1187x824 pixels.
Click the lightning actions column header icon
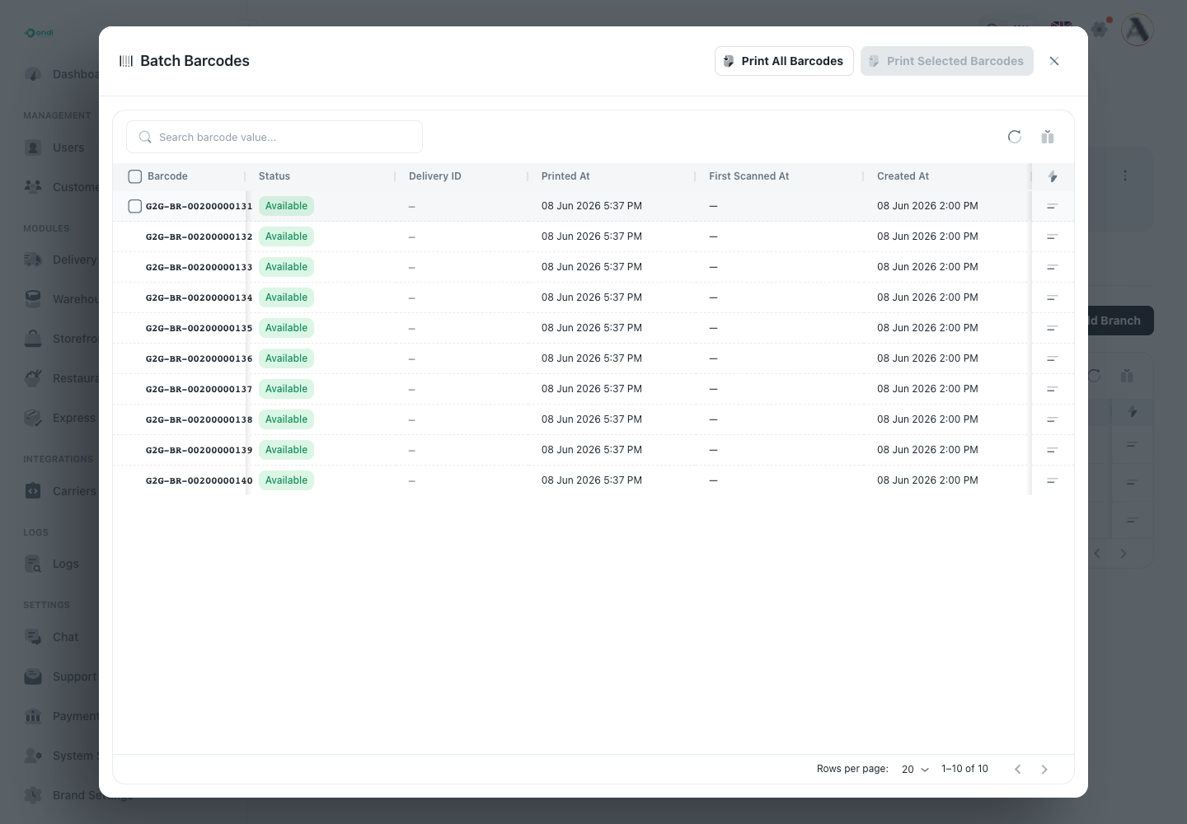click(x=1053, y=176)
